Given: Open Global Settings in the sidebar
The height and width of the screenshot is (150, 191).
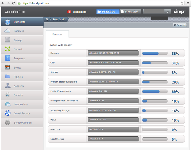Looking at the screenshot, I should [22, 113].
